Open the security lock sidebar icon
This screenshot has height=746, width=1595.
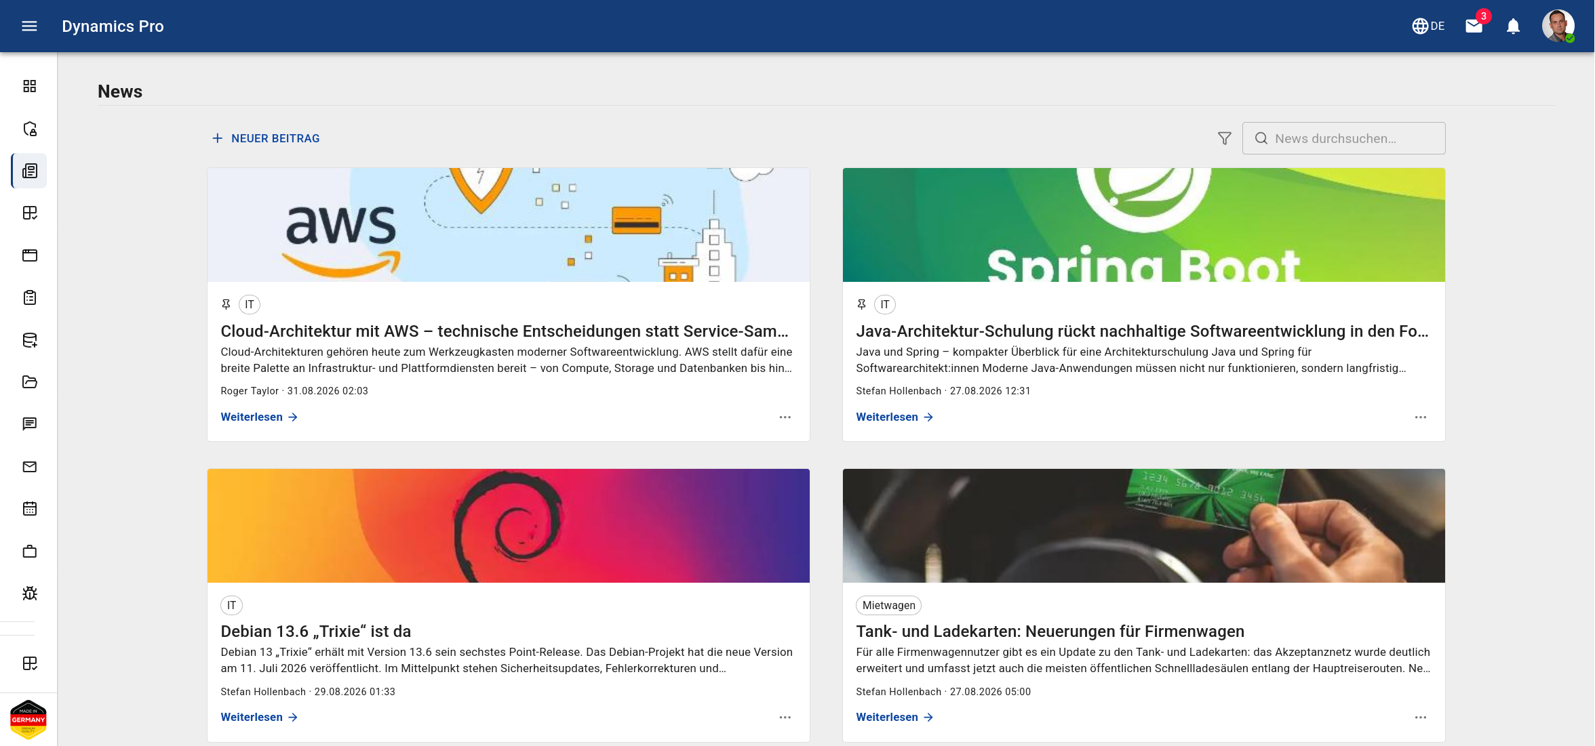(29, 129)
